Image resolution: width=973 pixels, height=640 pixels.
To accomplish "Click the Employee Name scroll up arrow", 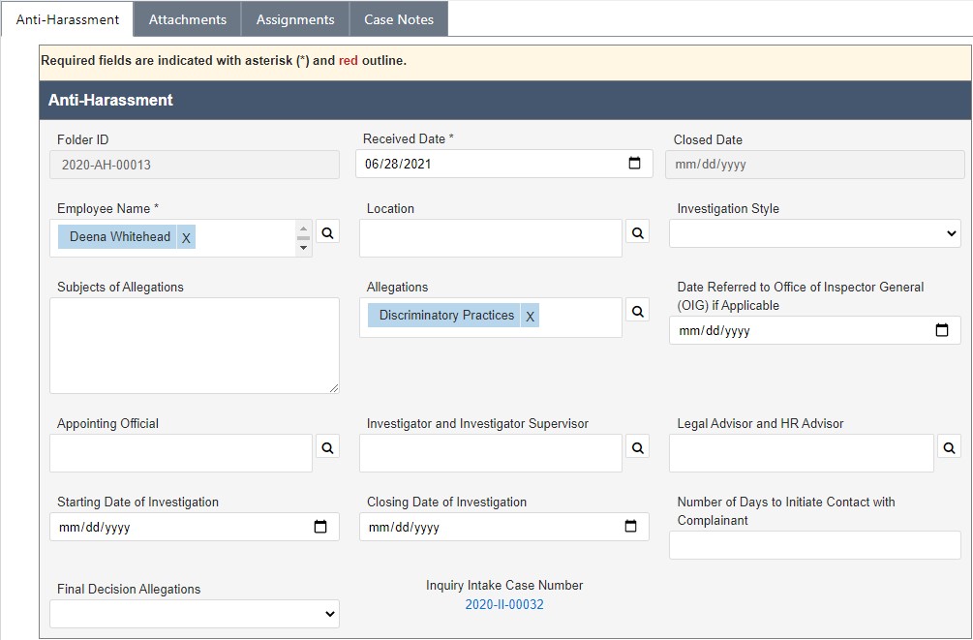I will click(303, 229).
